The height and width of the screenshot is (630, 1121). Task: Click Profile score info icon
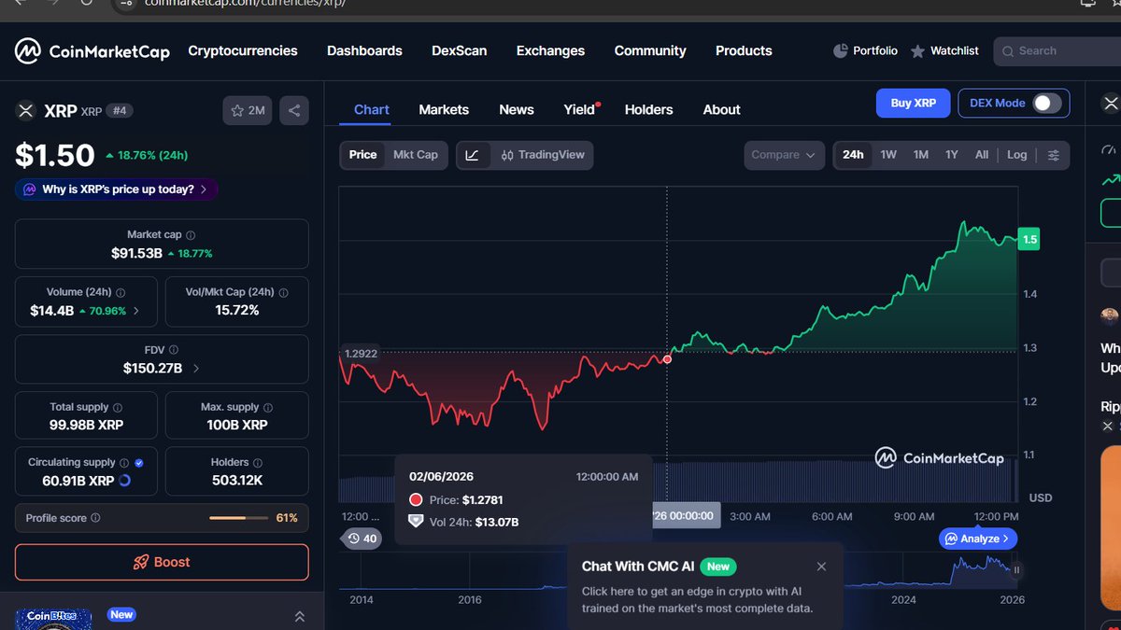(x=95, y=518)
